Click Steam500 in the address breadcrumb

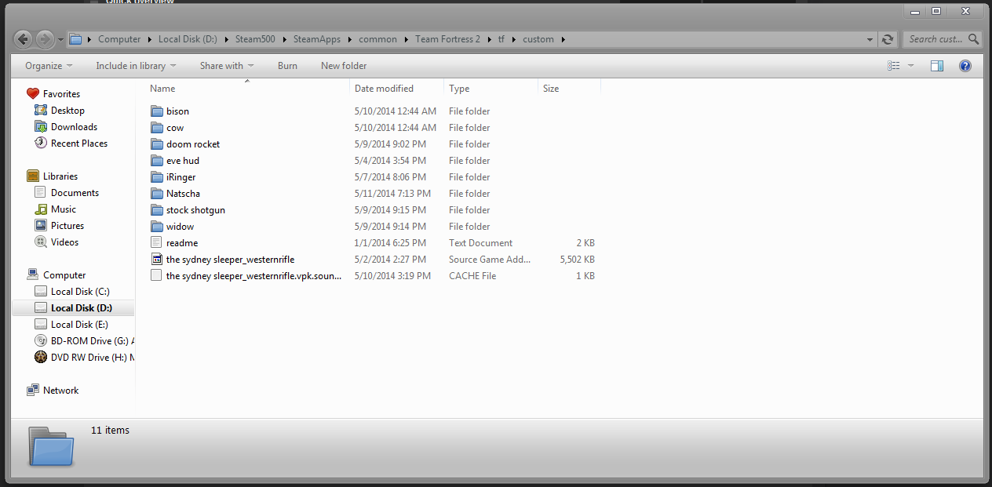(x=255, y=39)
